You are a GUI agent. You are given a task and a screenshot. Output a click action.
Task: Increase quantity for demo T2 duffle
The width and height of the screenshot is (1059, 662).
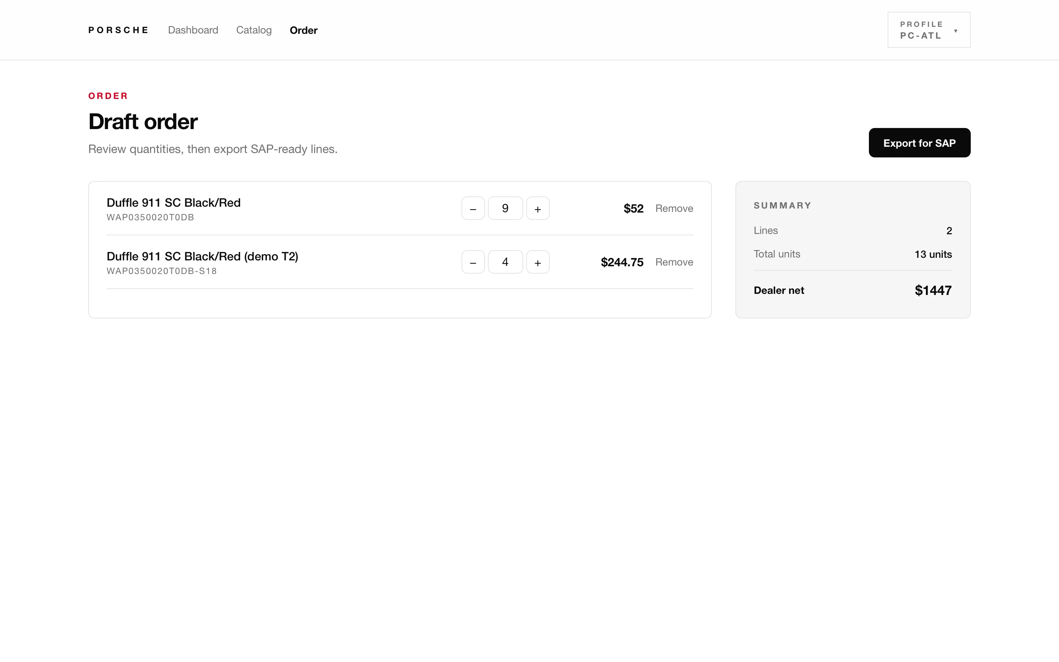pos(537,262)
